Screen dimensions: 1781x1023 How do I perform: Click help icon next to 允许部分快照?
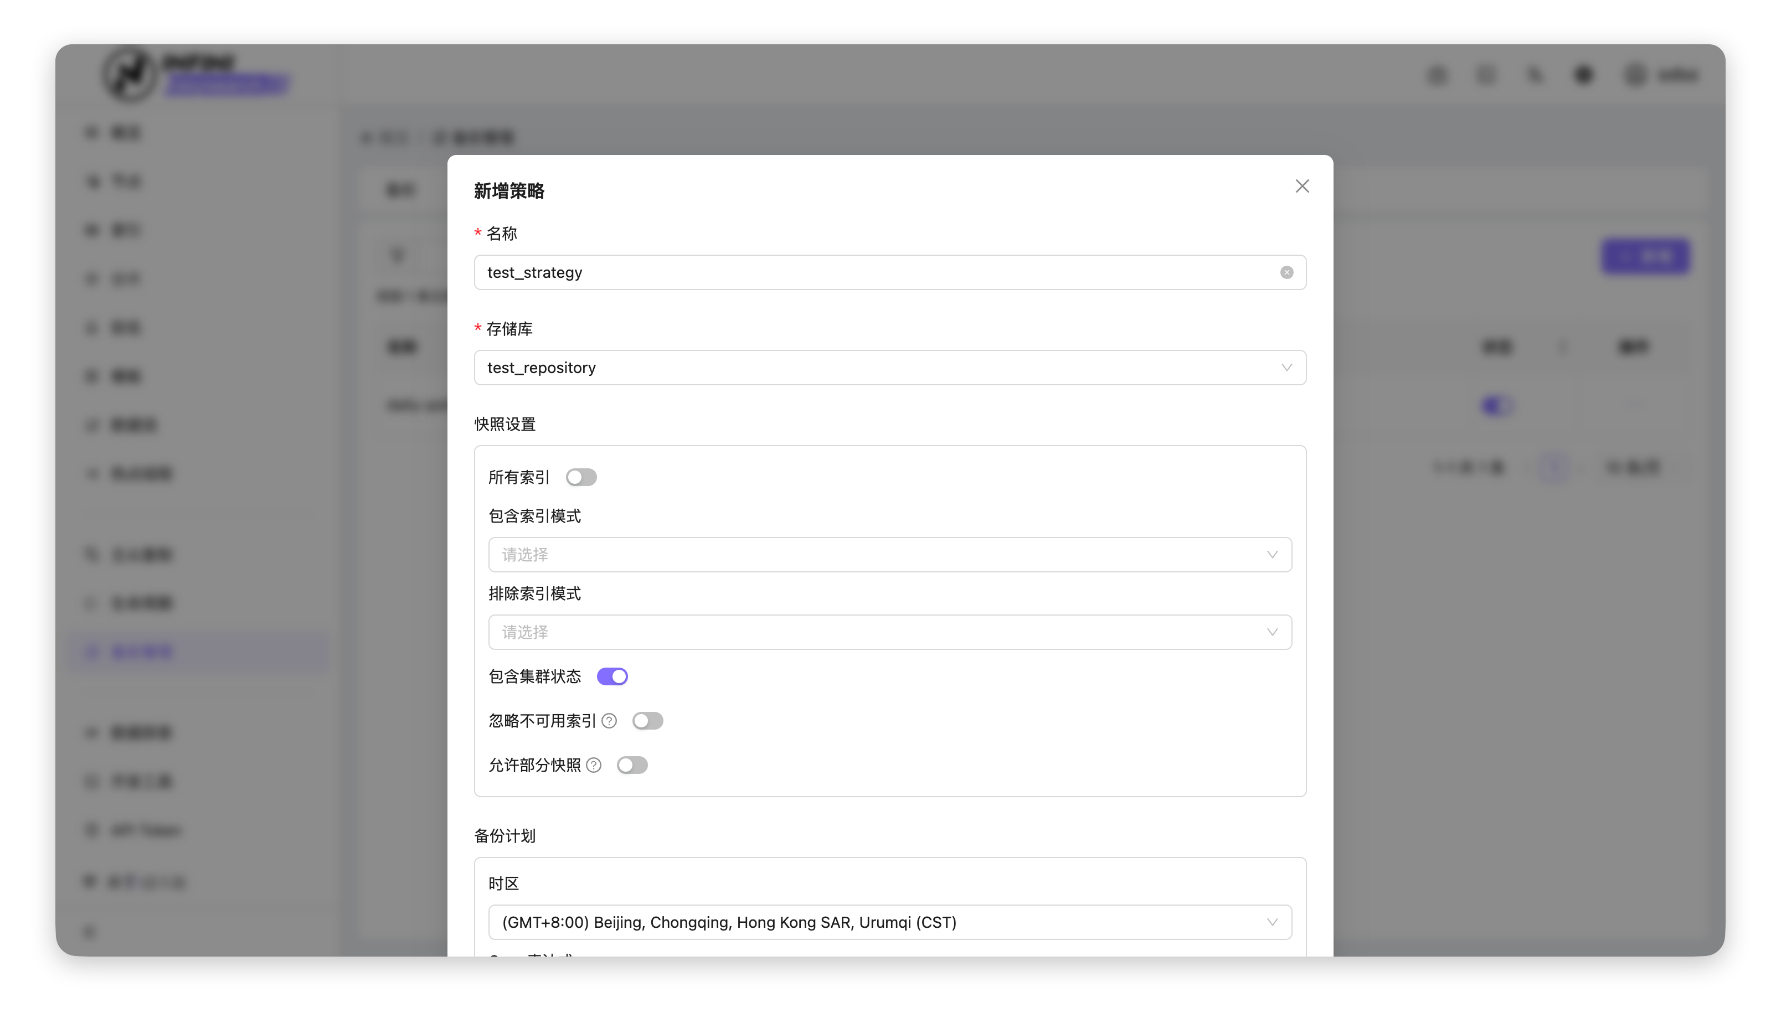click(x=594, y=765)
